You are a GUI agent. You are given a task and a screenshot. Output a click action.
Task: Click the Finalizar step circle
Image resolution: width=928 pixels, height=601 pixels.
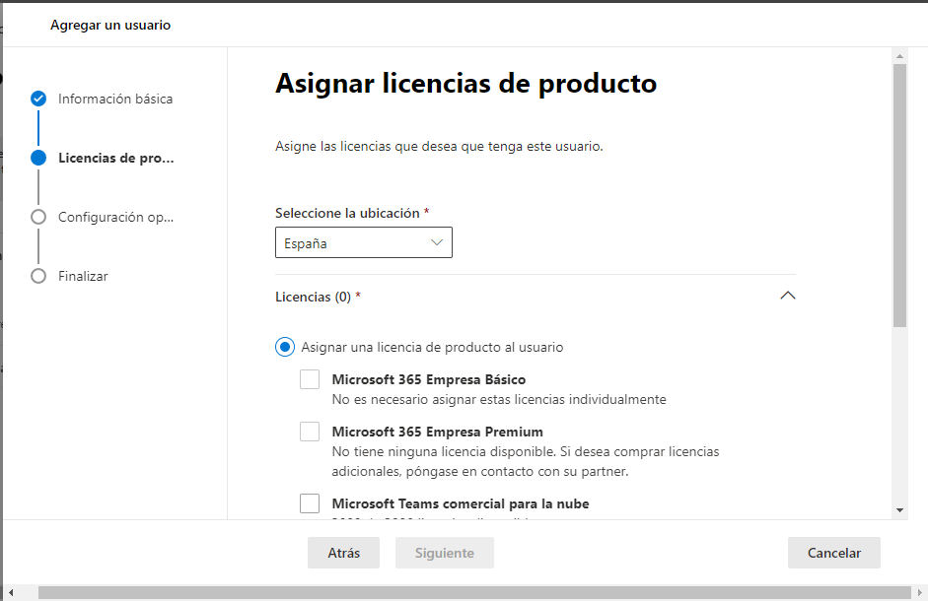tap(38, 276)
